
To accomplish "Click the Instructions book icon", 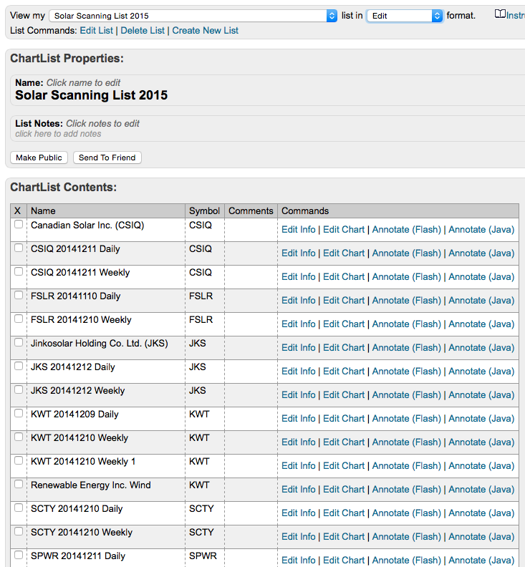I will [500, 14].
